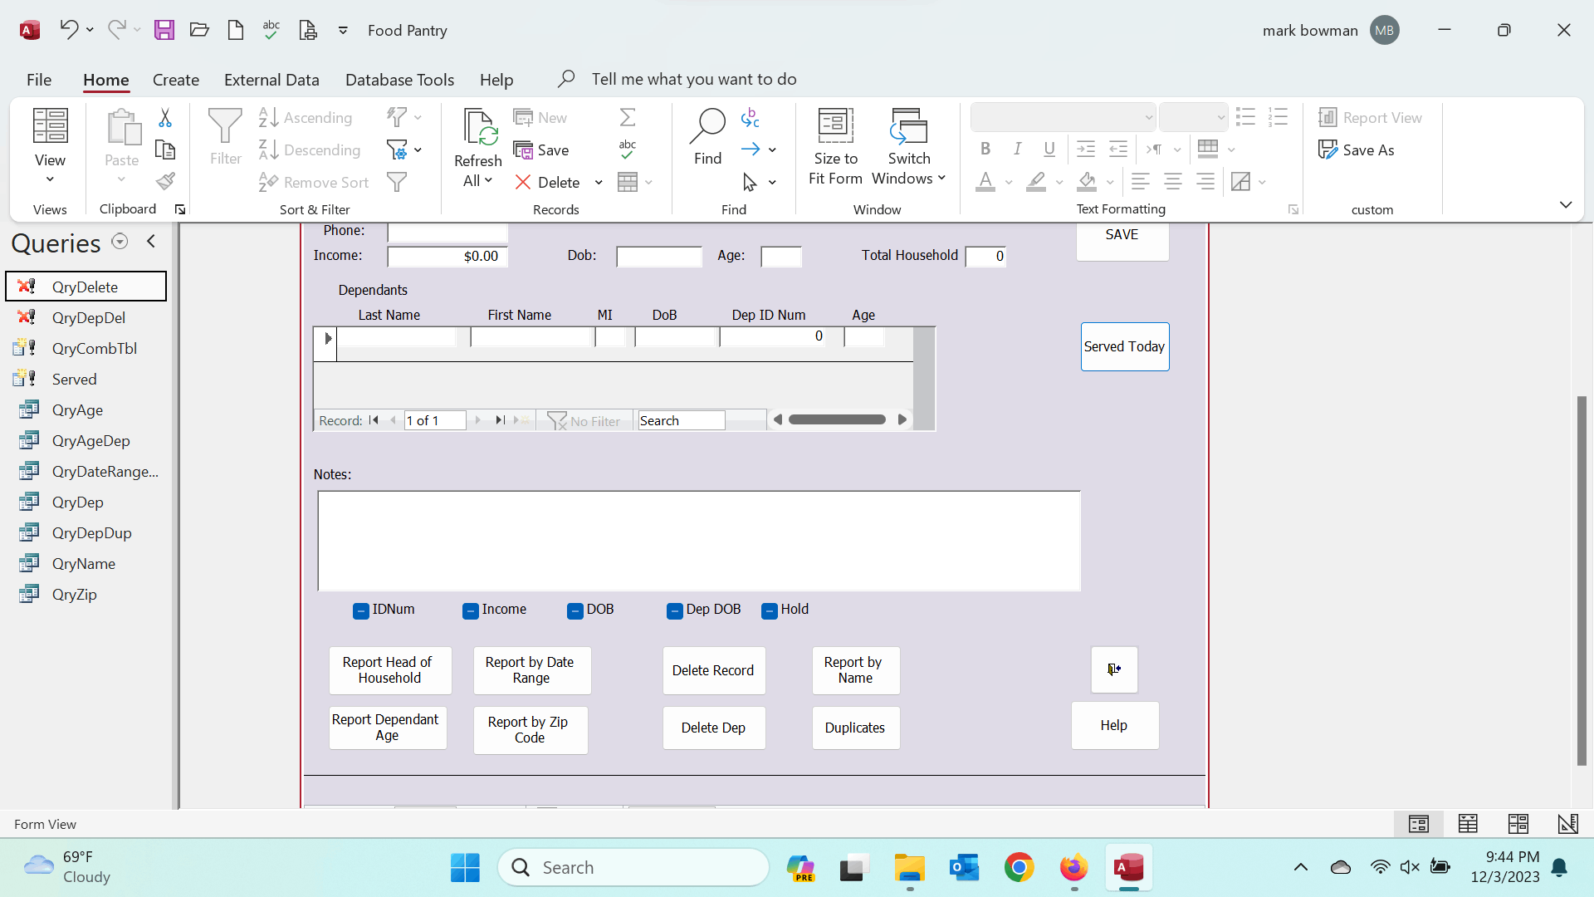Open the External Data tab
1594x897 pixels.
pos(271,80)
